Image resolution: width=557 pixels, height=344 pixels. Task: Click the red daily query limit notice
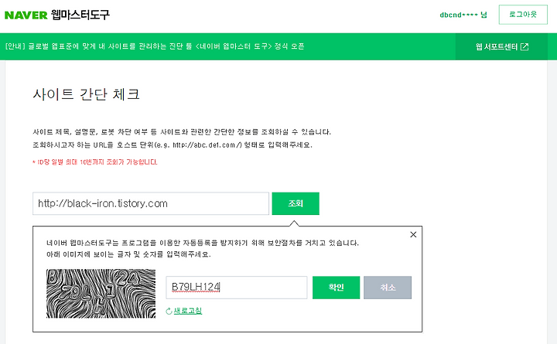[x=95, y=162]
